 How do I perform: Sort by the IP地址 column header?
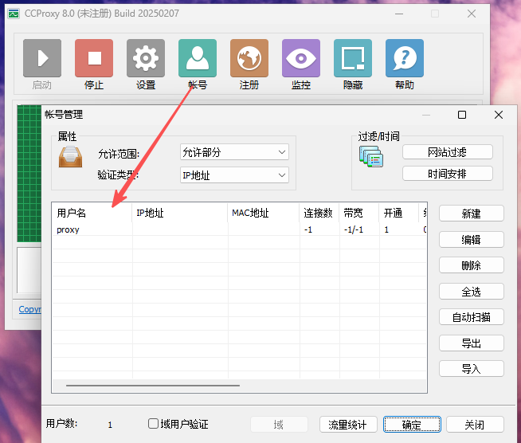point(180,213)
